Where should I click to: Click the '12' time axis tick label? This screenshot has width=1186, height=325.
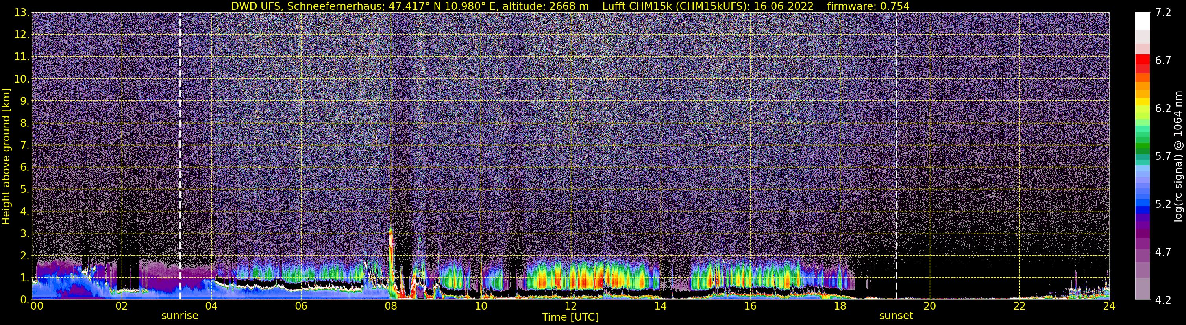coord(570,306)
